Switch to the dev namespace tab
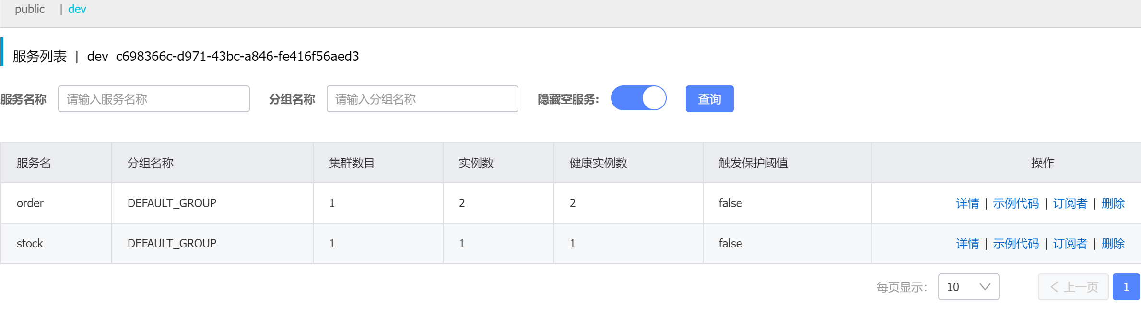The width and height of the screenshot is (1141, 318). (77, 9)
